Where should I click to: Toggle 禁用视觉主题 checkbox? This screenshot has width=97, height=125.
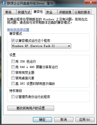pyautogui.click(x=13, y=73)
